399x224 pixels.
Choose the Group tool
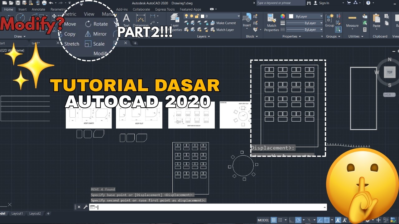click(329, 21)
